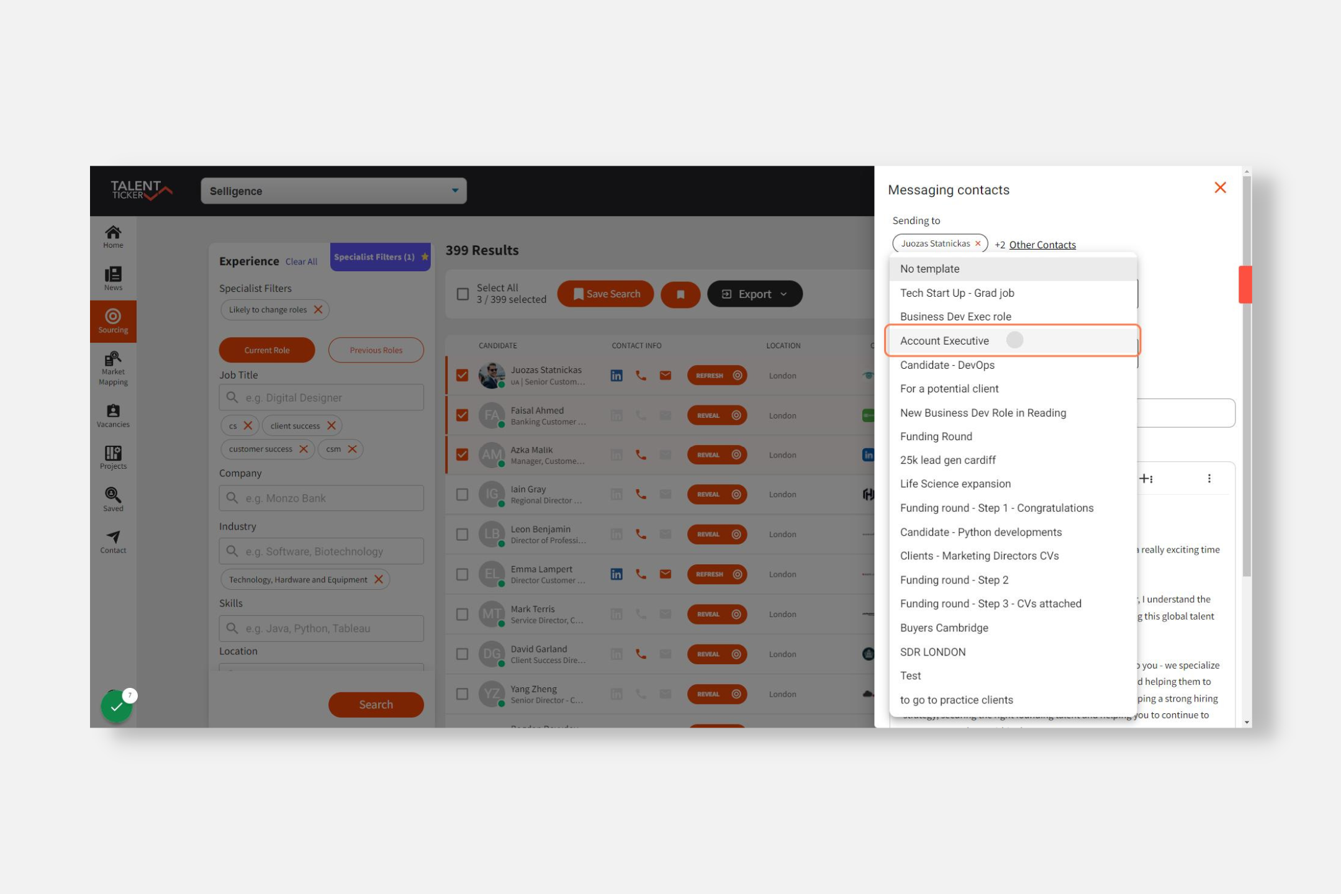Remove Juozas Statnickas from recipients
The height and width of the screenshot is (894, 1341).
pos(978,244)
